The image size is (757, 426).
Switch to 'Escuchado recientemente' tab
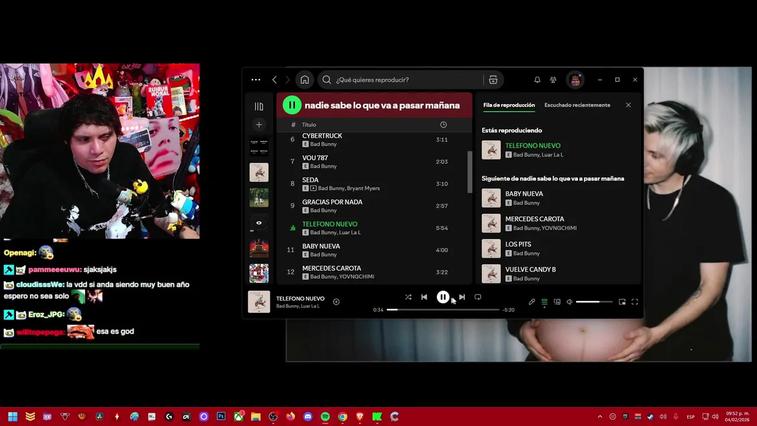point(577,105)
